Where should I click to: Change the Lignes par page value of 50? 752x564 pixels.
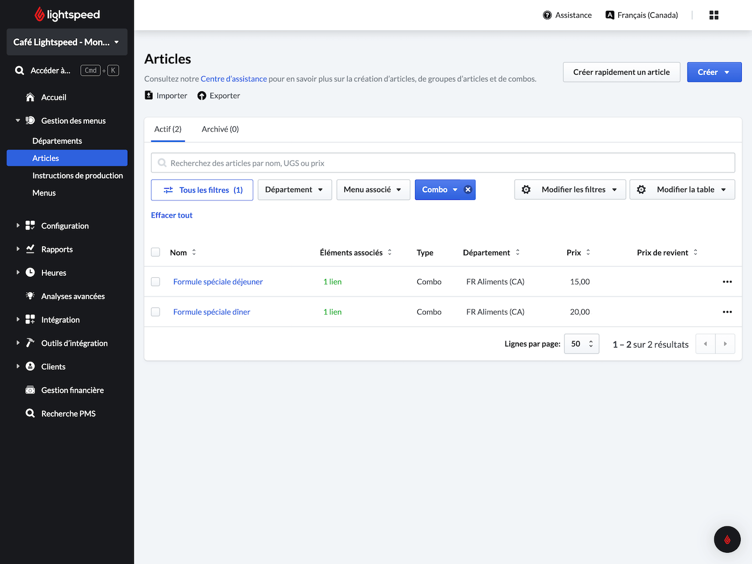[582, 344]
